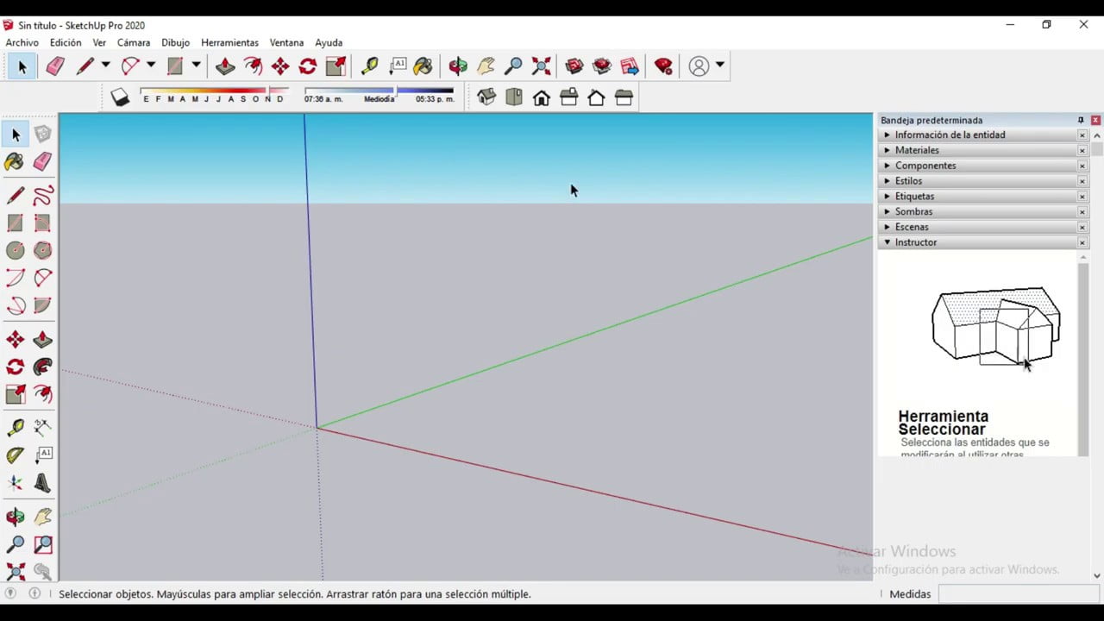Pin the Bandeja predeterminada tray

(x=1081, y=120)
